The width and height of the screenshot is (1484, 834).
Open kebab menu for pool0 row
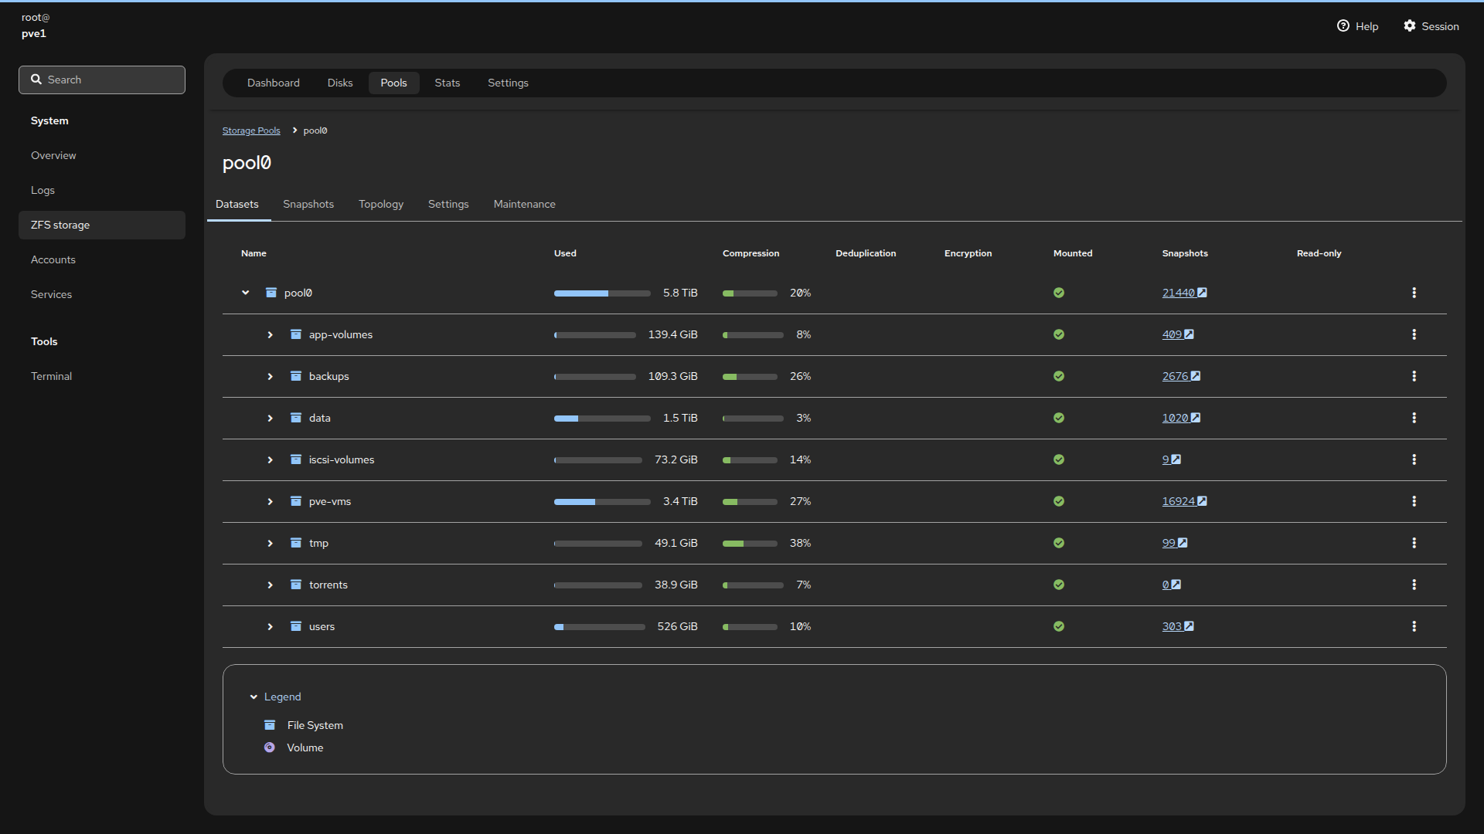pos(1414,293)
